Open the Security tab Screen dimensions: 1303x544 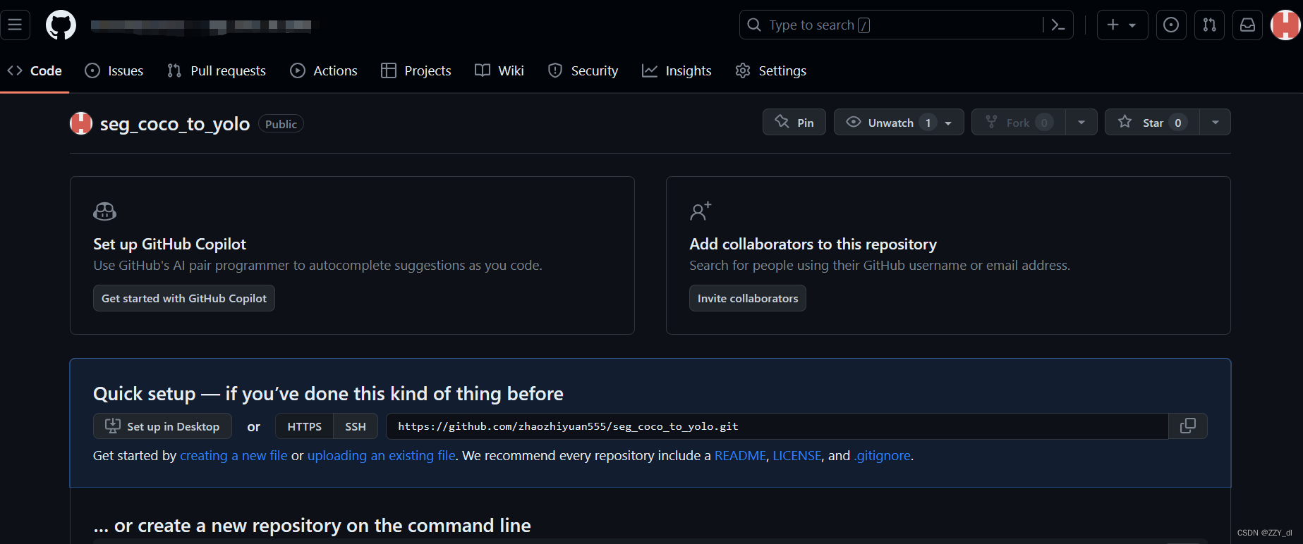click(x=583, y=70)
